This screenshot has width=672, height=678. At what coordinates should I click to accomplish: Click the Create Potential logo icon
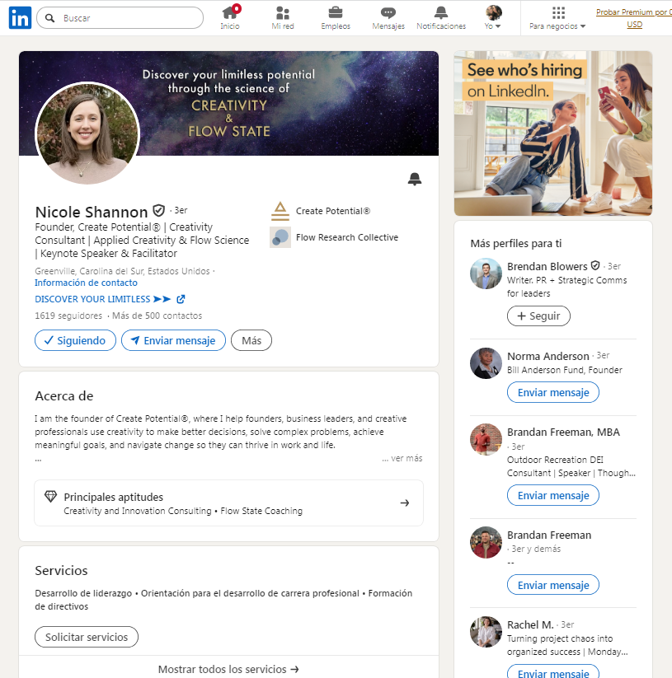[280, 211]
